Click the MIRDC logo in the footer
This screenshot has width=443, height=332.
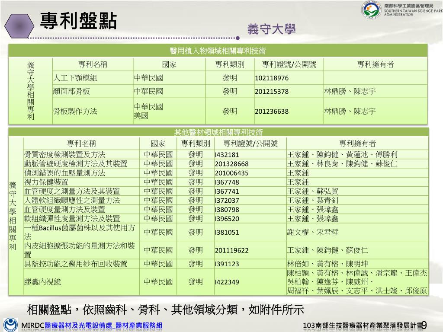11,324
